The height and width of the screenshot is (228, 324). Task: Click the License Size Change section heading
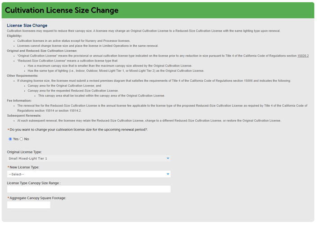click(x=27, y=26)
